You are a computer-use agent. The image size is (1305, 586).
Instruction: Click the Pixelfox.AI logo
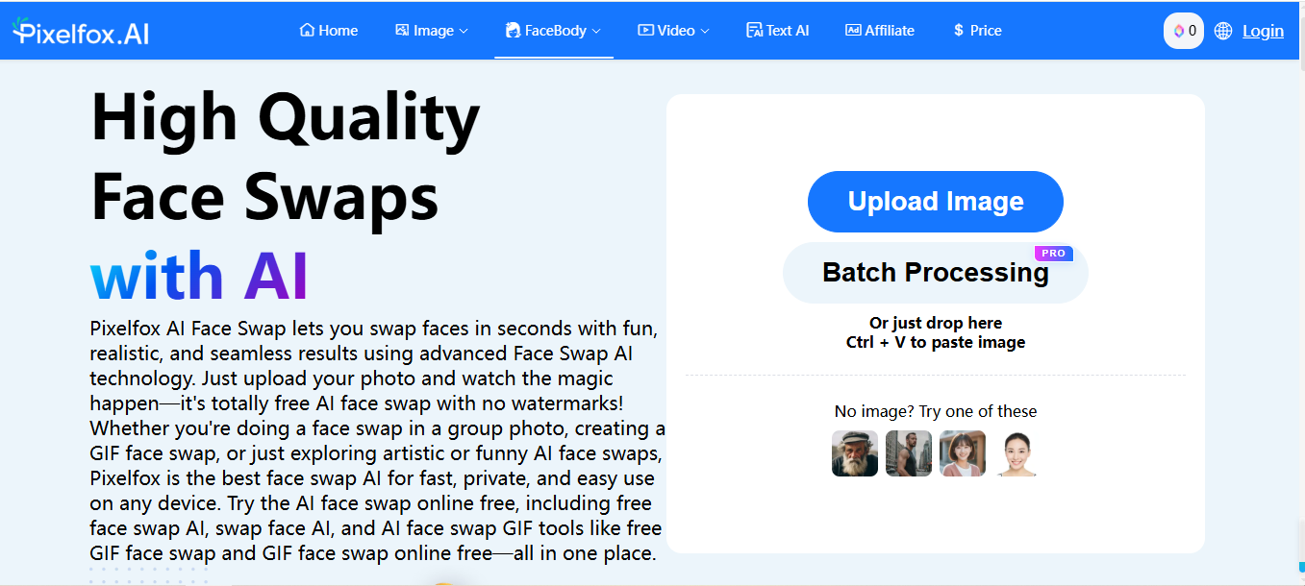pos(81,33)
